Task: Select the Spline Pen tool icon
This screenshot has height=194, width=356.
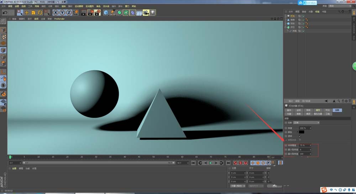Action: coord(112,13)
